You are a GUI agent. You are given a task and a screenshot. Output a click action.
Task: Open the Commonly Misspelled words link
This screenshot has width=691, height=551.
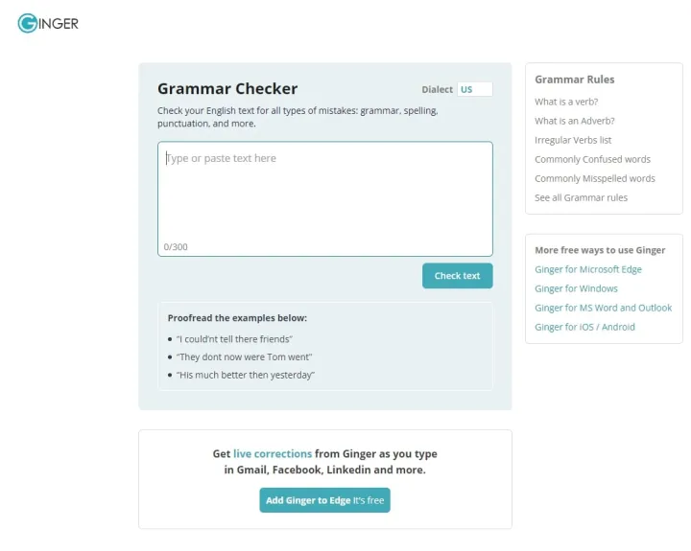point(595,178)
